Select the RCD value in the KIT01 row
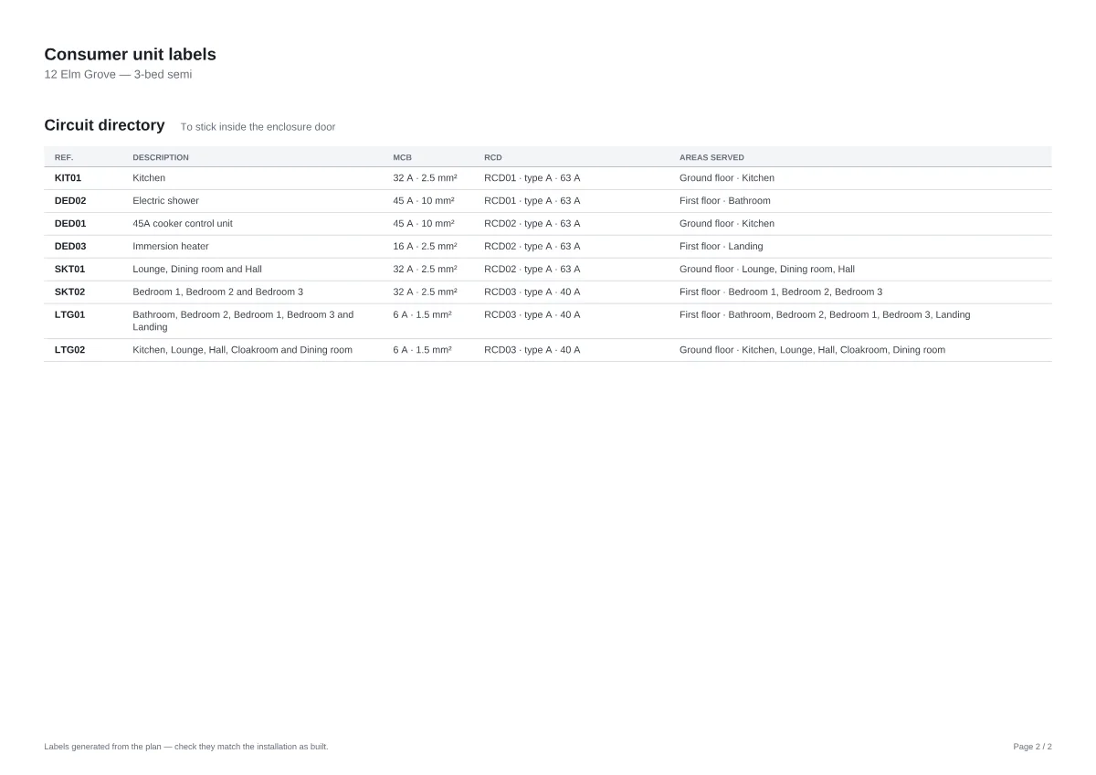Image resolution: width=1096 pixels, height=775 pixels. point(532,178)
